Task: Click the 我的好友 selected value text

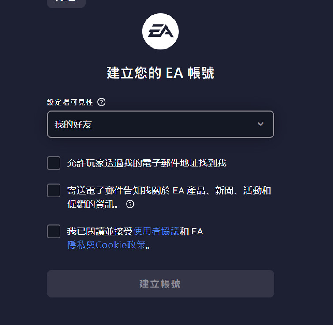Action: point(73,125)
